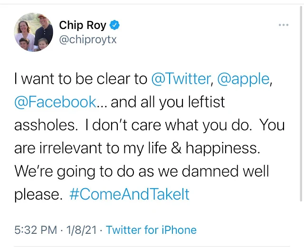
Task: Click the Chip Roy display name
Action: (83, 25)
